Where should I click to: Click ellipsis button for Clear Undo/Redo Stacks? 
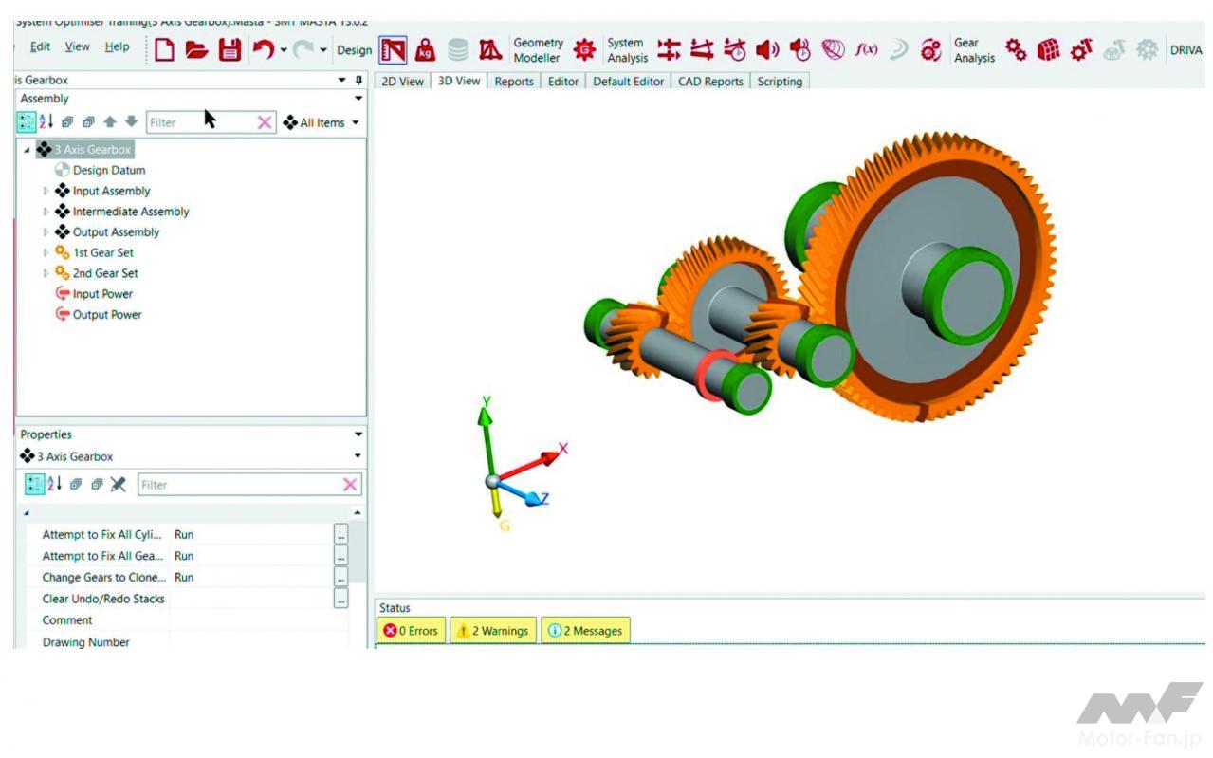[340, 599]
